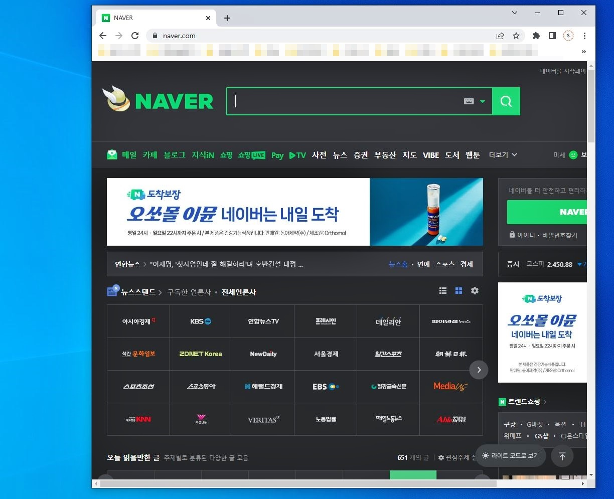Viewport: 614px width, 499px height.
Task: Expand the search autocomplete dropdown arrow
Action: coord(483,101)
